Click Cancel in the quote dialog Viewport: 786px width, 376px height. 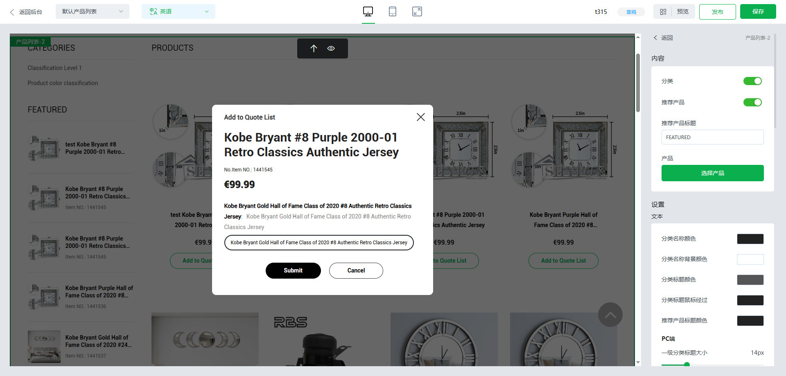pos(356,270)
